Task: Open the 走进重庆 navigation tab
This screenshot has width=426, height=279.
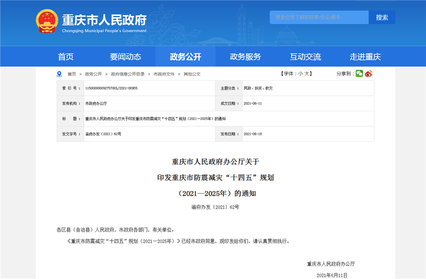Action: click(365, 57)
